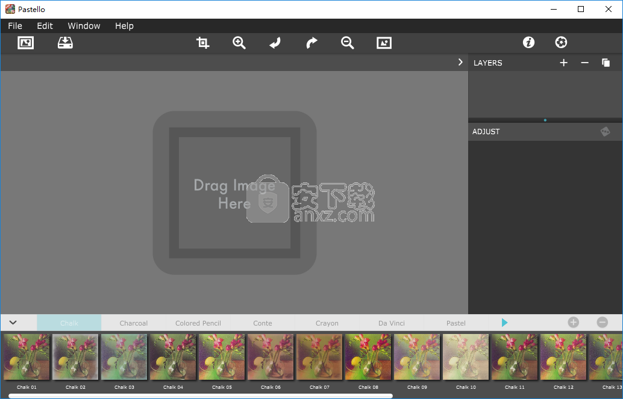Maximize the Pastello window
623x399 pixels.
(x=581, y=9)
